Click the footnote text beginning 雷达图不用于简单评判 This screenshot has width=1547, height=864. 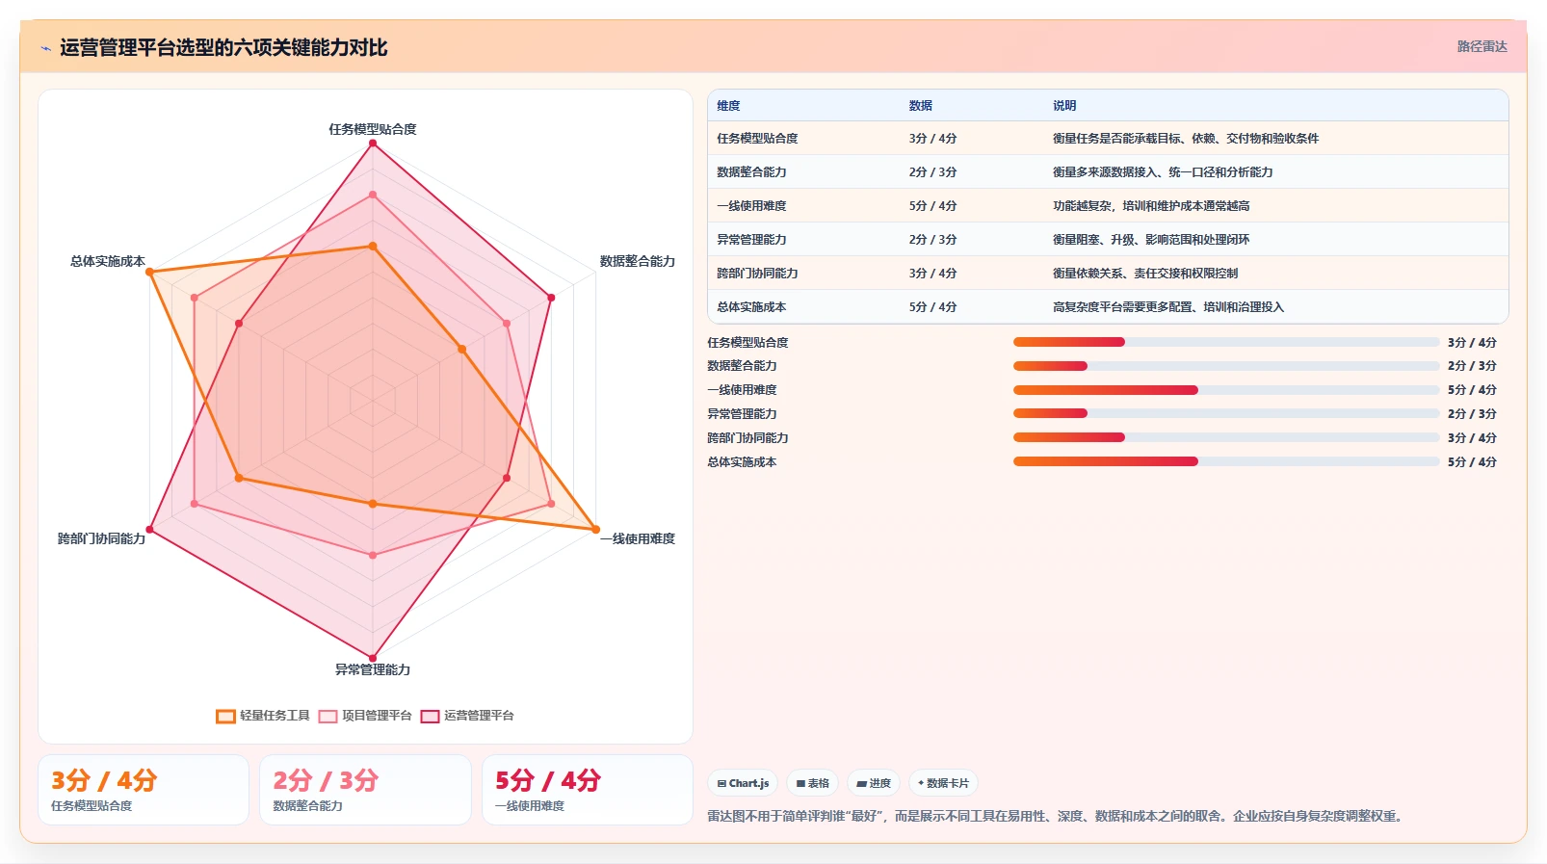click(1058, 816)
